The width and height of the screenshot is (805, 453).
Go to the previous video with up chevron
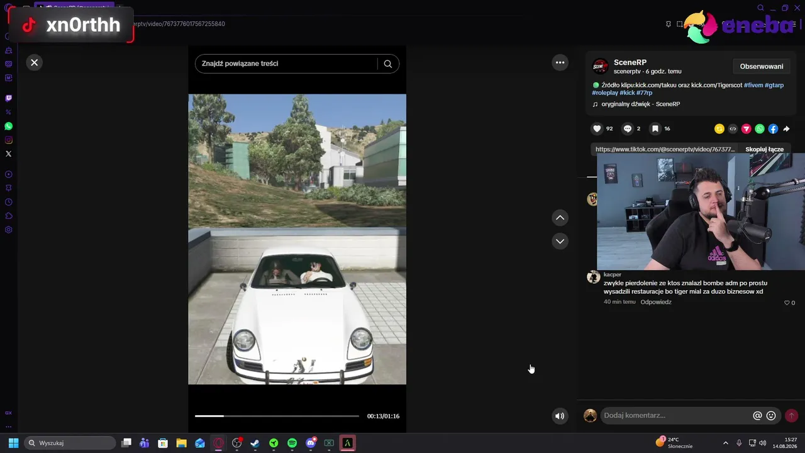coord(560,218)
